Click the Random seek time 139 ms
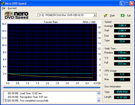135x105 pixels. click(122, 53)
